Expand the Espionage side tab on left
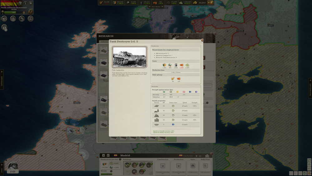Viewport: 312px width, 176px height. [2, 79]
